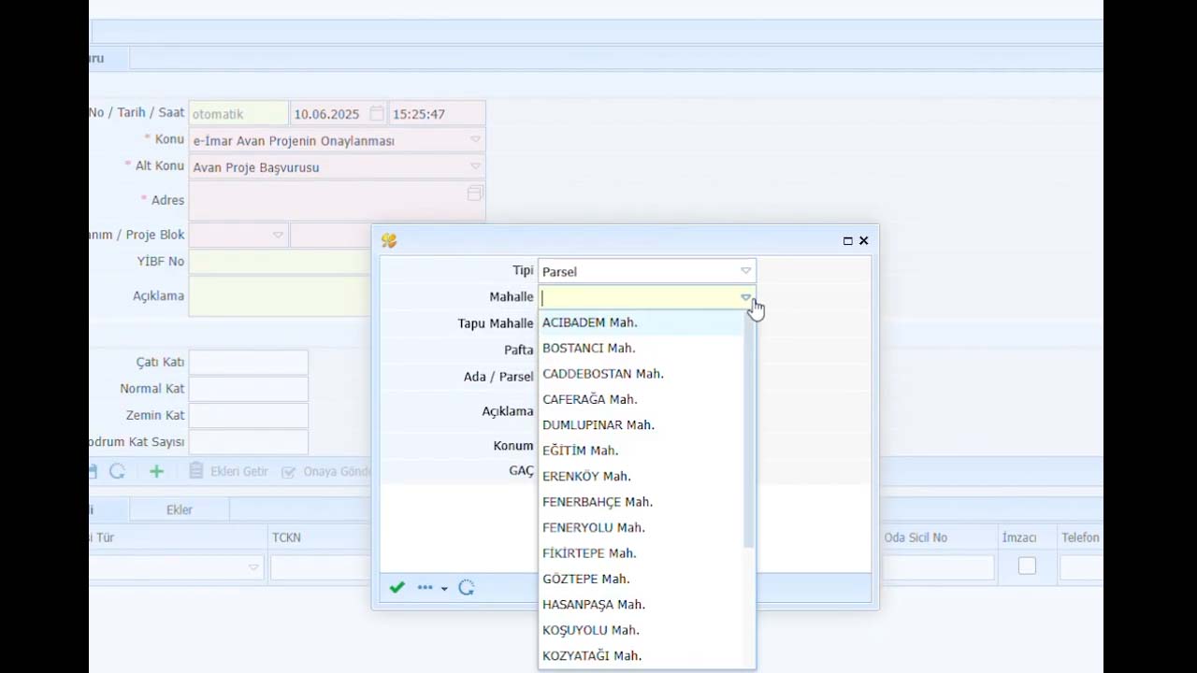Select FENERBAHÇE Mah. from the list
Viewport: 1197px width, 673px height.
pyautogui.click(x=642, y=502)
